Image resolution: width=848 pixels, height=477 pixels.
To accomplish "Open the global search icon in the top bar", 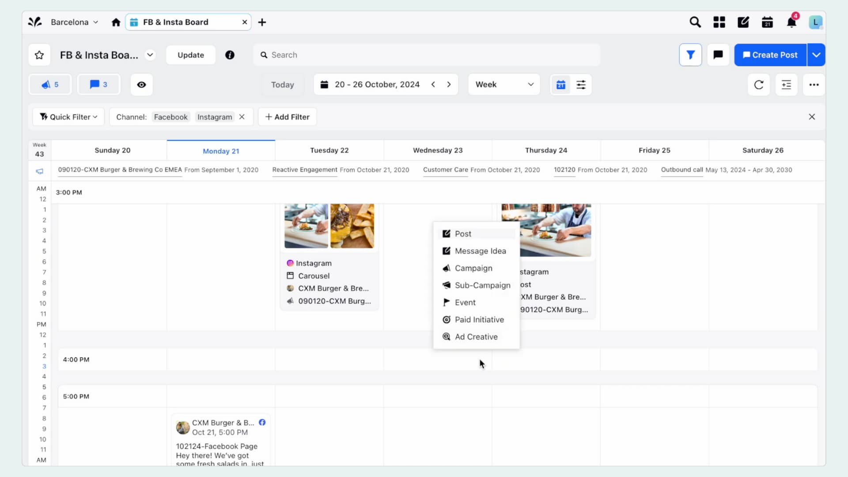I will 695,22.
